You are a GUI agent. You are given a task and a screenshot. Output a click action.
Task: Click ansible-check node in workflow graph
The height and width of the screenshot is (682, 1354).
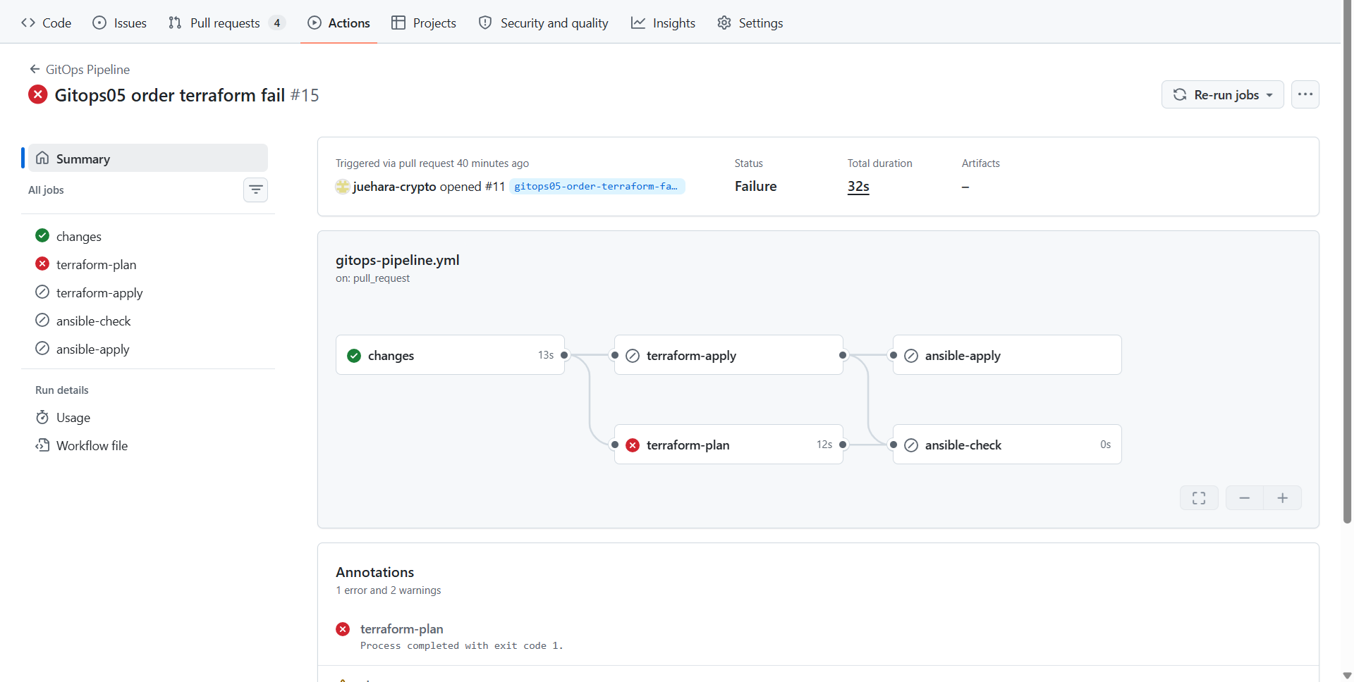click(x=1007, y=445)
